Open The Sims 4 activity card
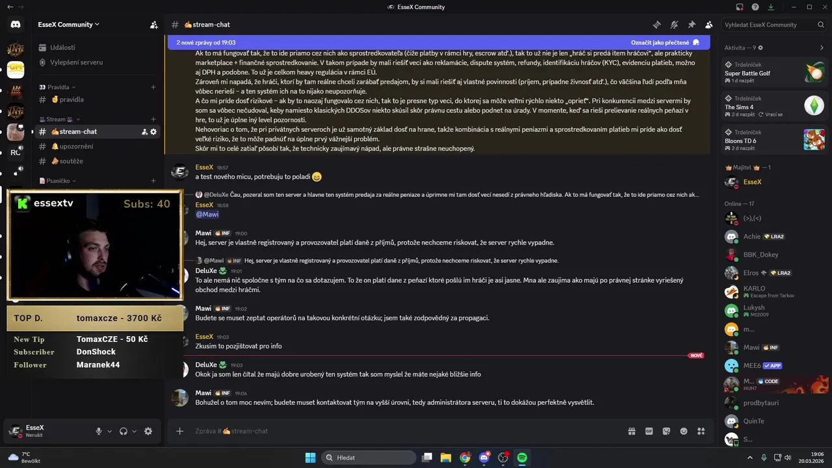Screen dimensions: 832x468 pyautogui.click(x=775, y=105)
